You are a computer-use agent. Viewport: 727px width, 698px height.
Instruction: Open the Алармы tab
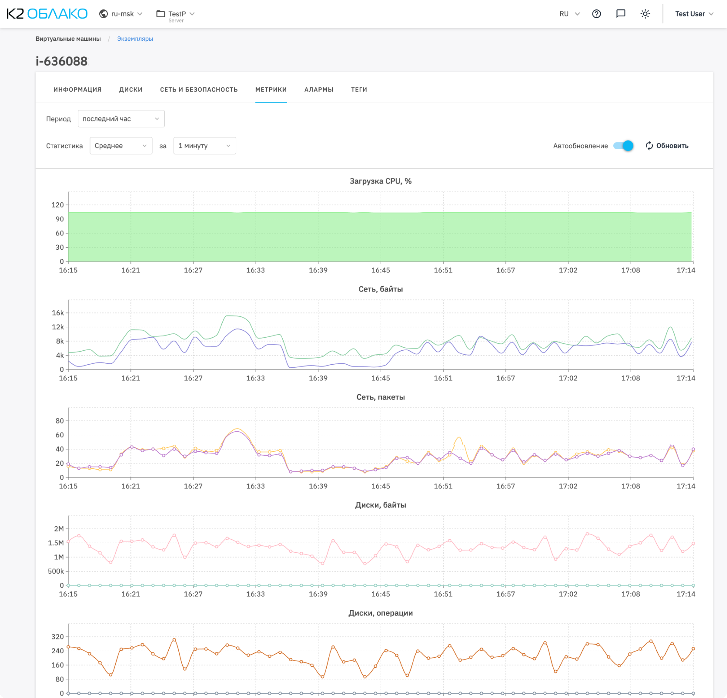[319, 90]
